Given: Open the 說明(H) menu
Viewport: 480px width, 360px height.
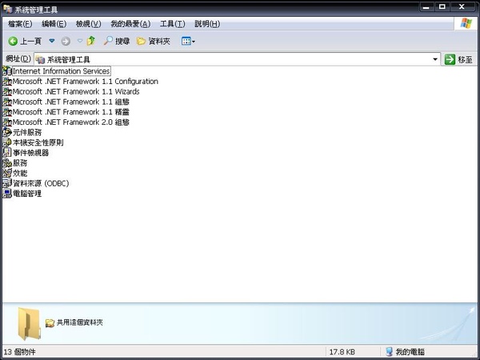Looking at the screenshot, I should coord(207,24).
